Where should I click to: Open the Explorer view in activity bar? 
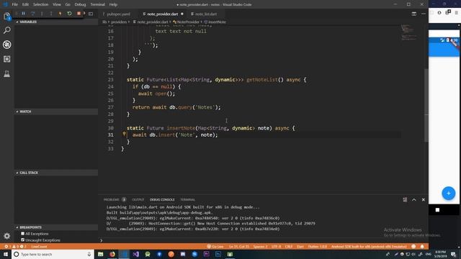(6, 16)
